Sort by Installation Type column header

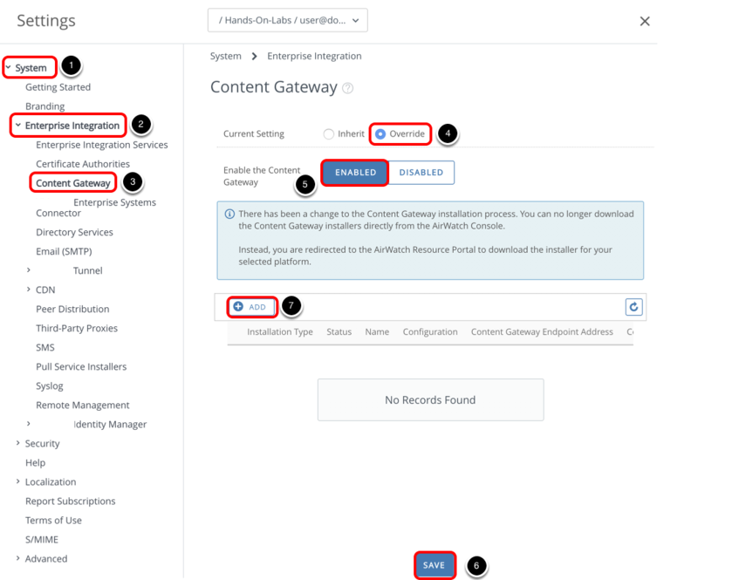(x=279, y=332)
